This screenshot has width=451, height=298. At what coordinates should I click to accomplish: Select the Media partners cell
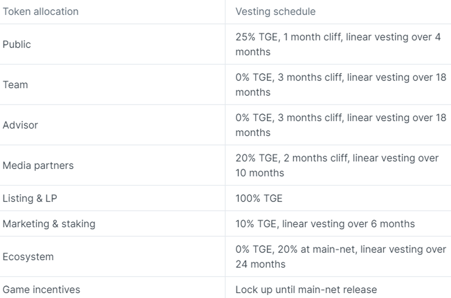click(x=38, y=165)
